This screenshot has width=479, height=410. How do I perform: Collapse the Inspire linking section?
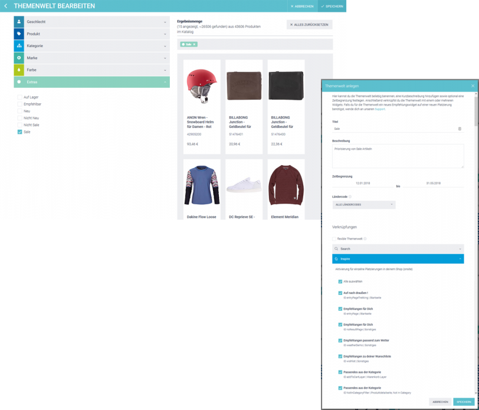pos(398,259)
